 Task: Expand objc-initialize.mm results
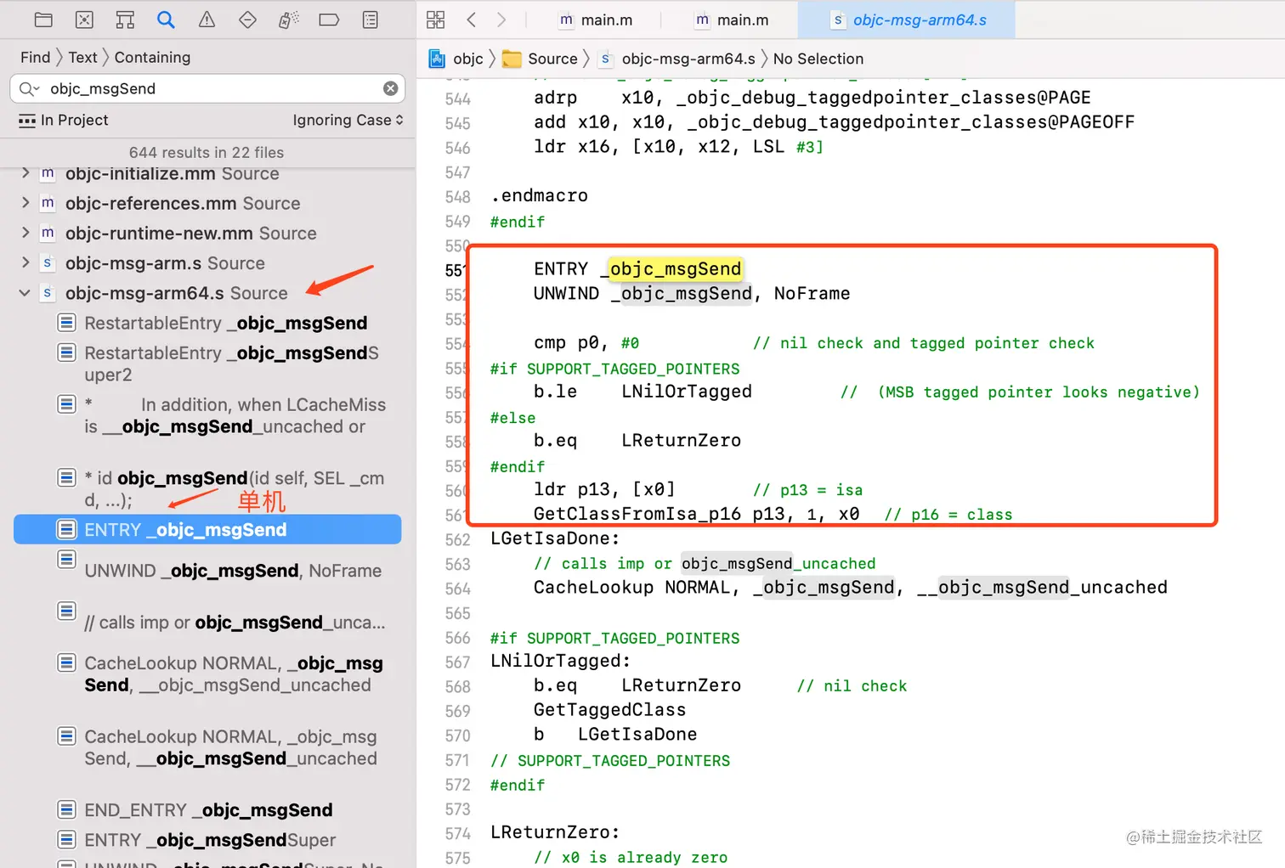point(25,172)
